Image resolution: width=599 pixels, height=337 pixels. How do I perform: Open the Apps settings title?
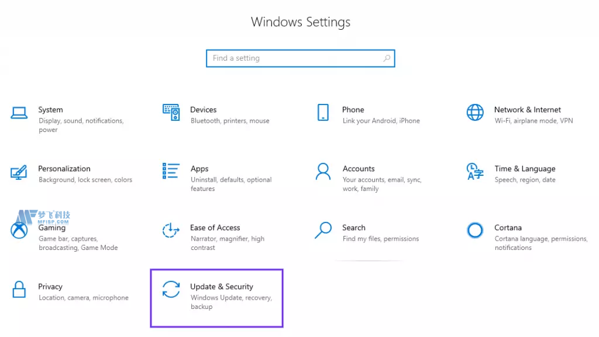[x=199, y=169]
